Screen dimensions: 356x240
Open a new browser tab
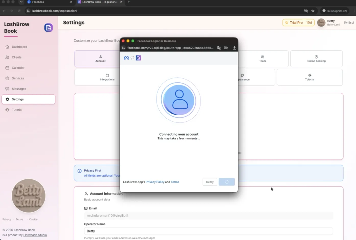[x=129, y=2]
